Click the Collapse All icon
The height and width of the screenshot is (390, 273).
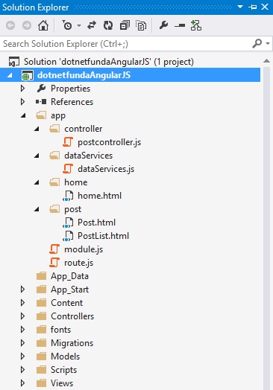tap(125, 25)
